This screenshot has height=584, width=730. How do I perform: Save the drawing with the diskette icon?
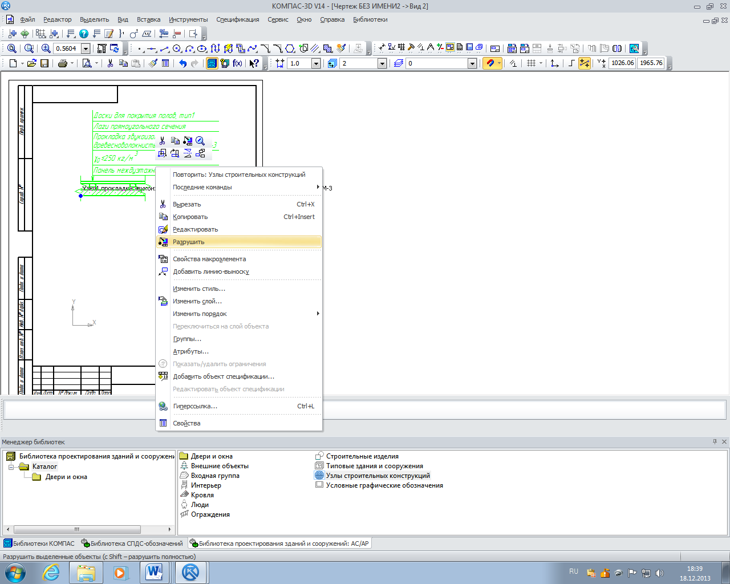44,63
